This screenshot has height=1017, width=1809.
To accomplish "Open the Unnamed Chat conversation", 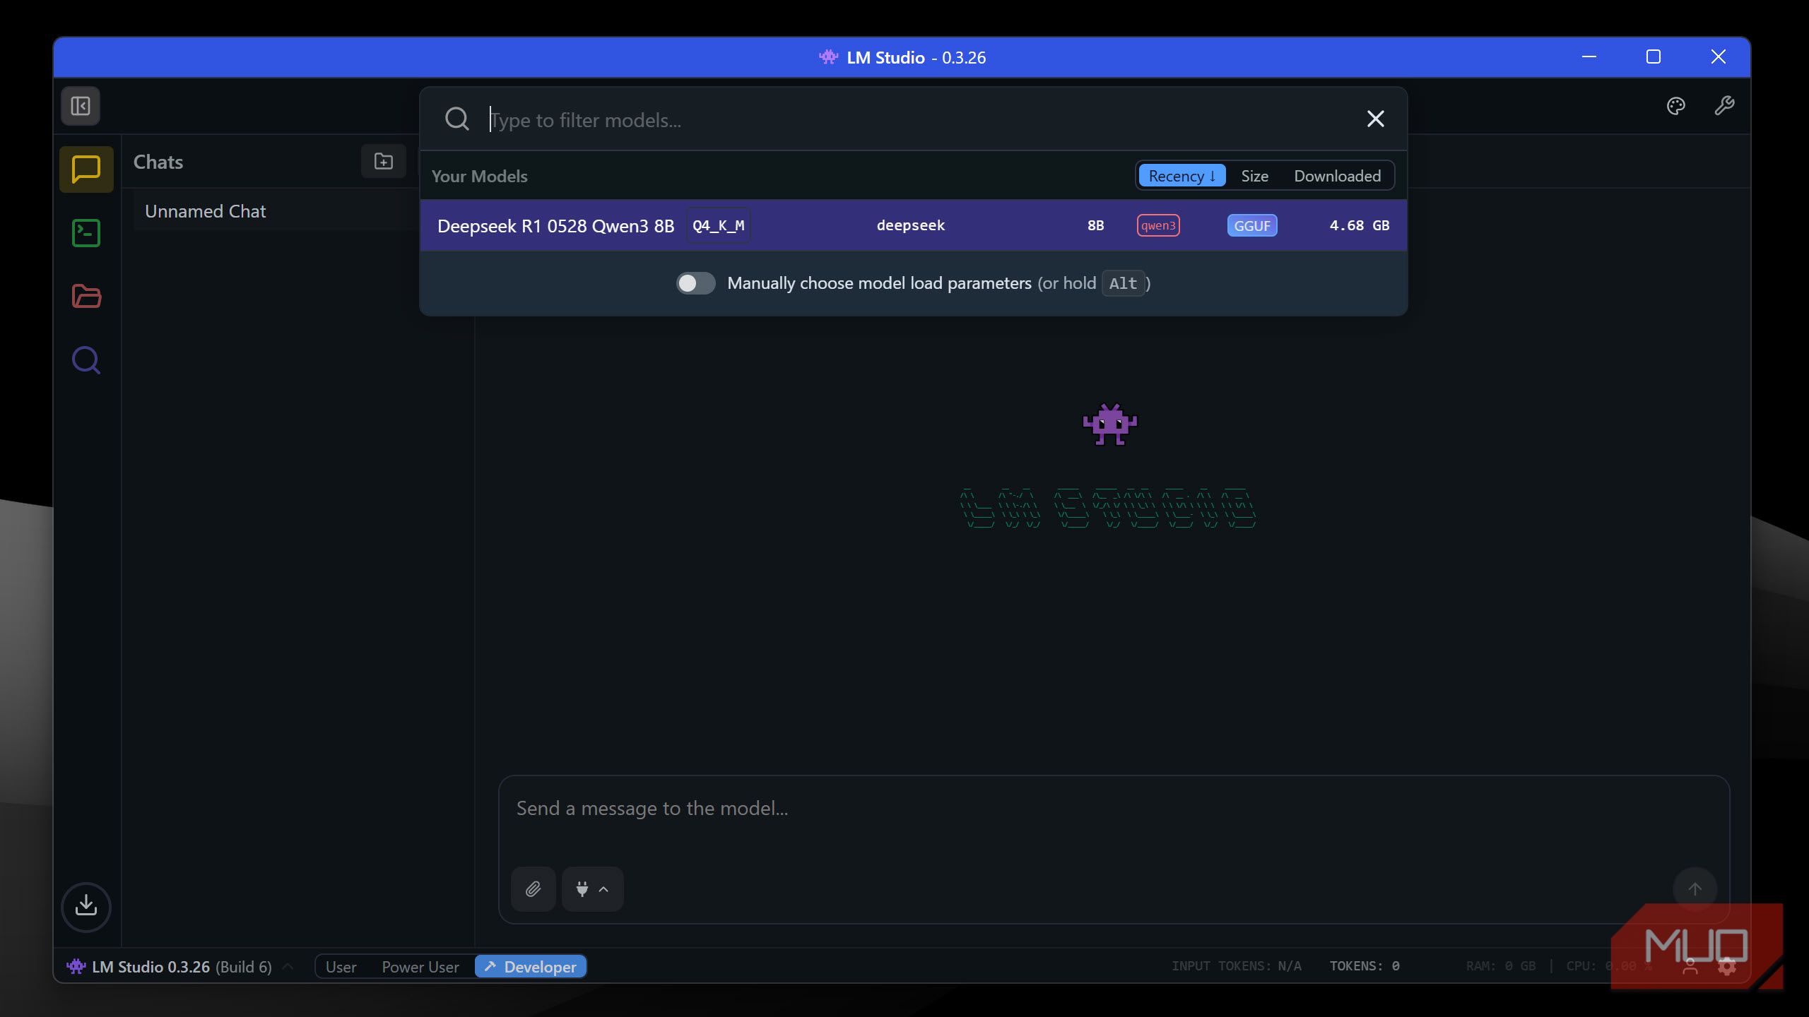I will [x=276, y=211].
